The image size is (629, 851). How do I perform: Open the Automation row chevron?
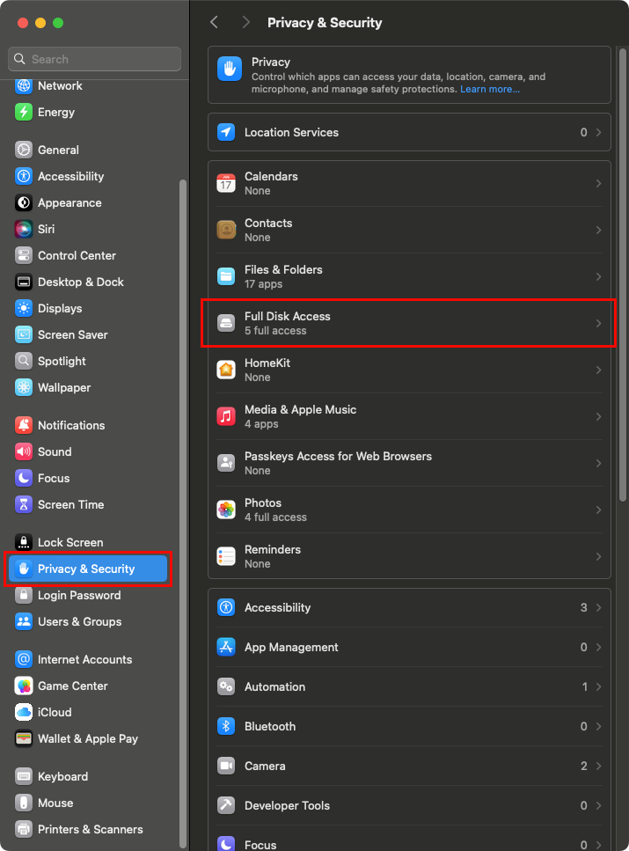[x=598, y=686]
